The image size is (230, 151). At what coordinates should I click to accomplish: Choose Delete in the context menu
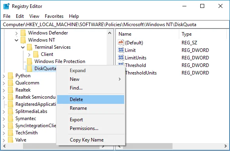[91, 99]
